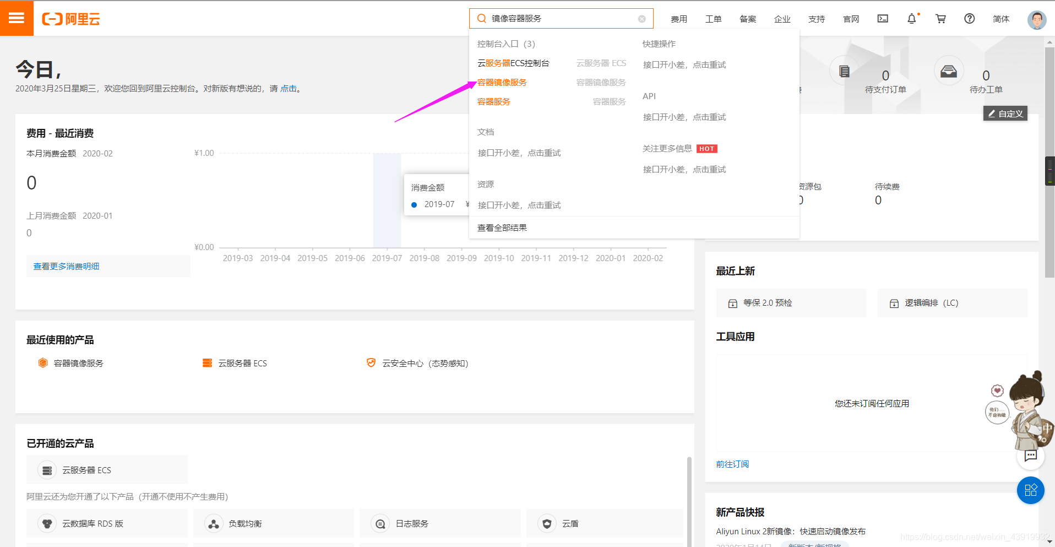This screenshot has height=547, width=1055.
Task: Open the shopping cart icon
Action: pyautogui.click(x=940, y=19)
